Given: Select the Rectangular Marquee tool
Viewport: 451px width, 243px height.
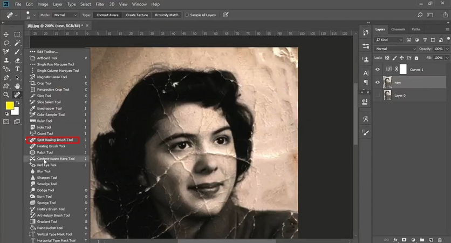Looking at the screenshot, I should [18, 34].
